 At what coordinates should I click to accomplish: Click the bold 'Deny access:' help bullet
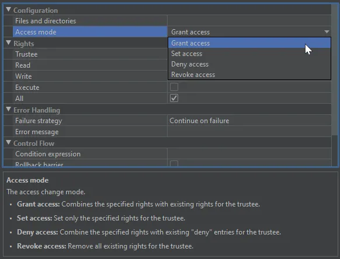click(x=37, y=232)
